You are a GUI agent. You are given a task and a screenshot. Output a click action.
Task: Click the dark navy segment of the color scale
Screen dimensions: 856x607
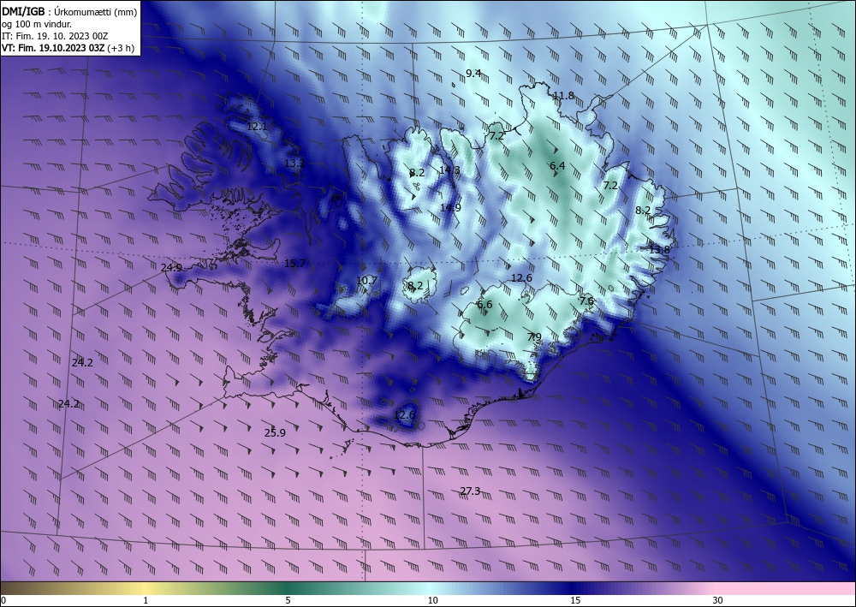point(574,588)
